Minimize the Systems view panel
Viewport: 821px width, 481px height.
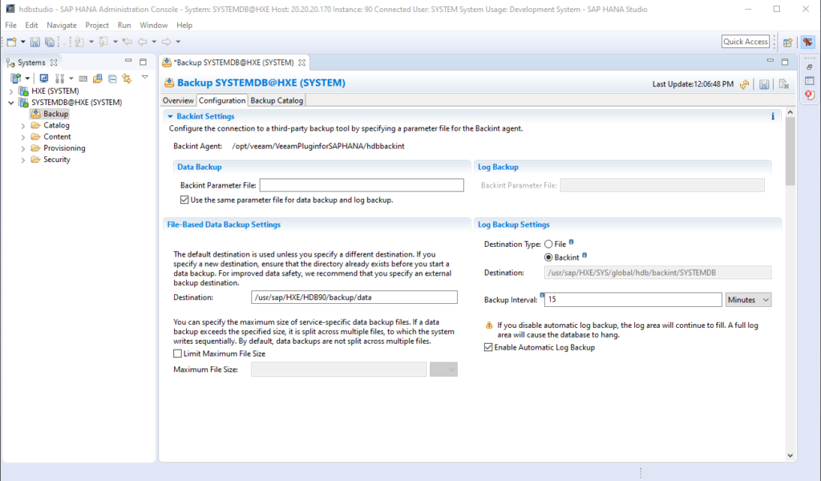(x=128, y=61)
